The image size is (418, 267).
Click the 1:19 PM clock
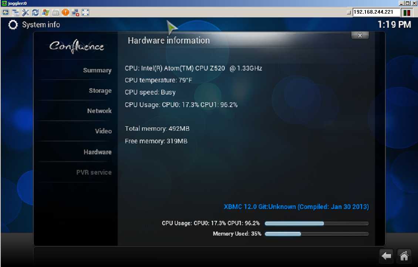(394, 25)
